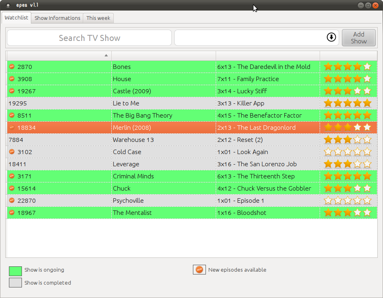
Task: Click the empty show results combo box
Action: click(256, 38)
